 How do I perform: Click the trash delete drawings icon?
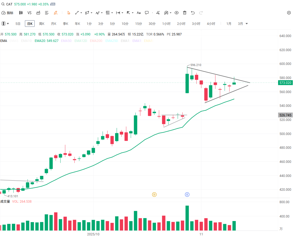pos(185,13)
